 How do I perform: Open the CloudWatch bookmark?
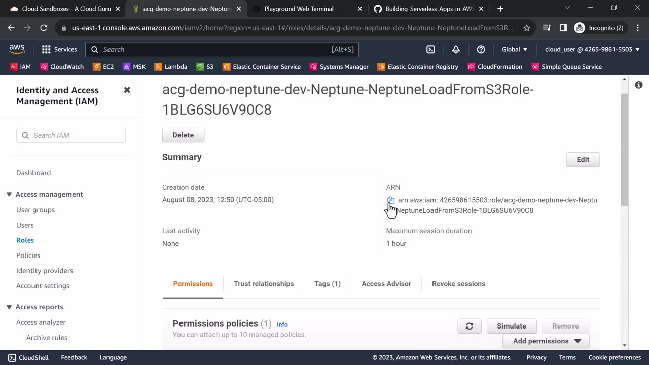click(x=61, y=67)
